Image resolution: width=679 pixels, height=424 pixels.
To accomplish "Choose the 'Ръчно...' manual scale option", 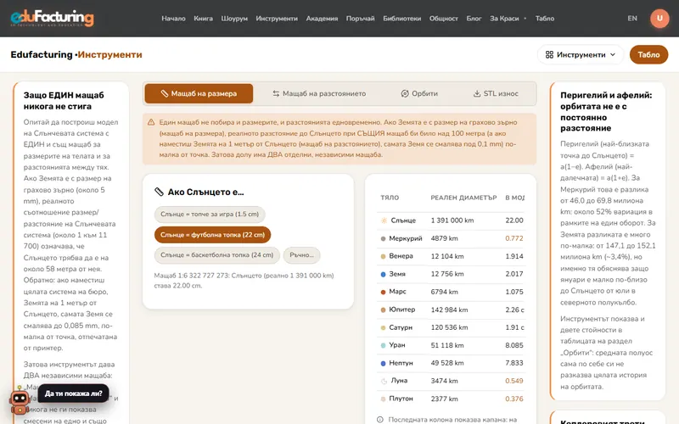I will tap(302, 255).
